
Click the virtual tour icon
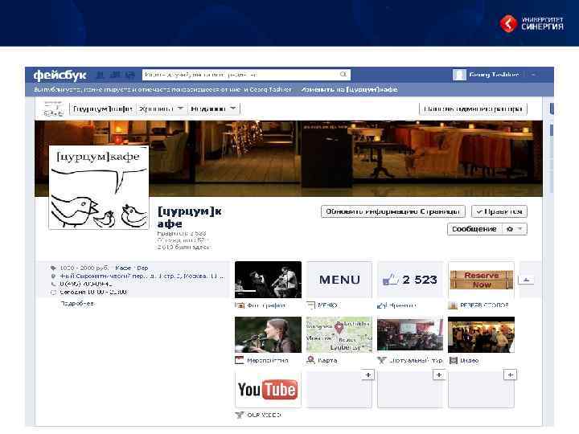tap(381, 360)
